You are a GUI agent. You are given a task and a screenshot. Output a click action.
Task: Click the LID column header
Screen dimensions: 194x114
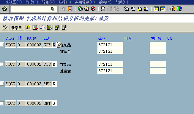[46, 38]
